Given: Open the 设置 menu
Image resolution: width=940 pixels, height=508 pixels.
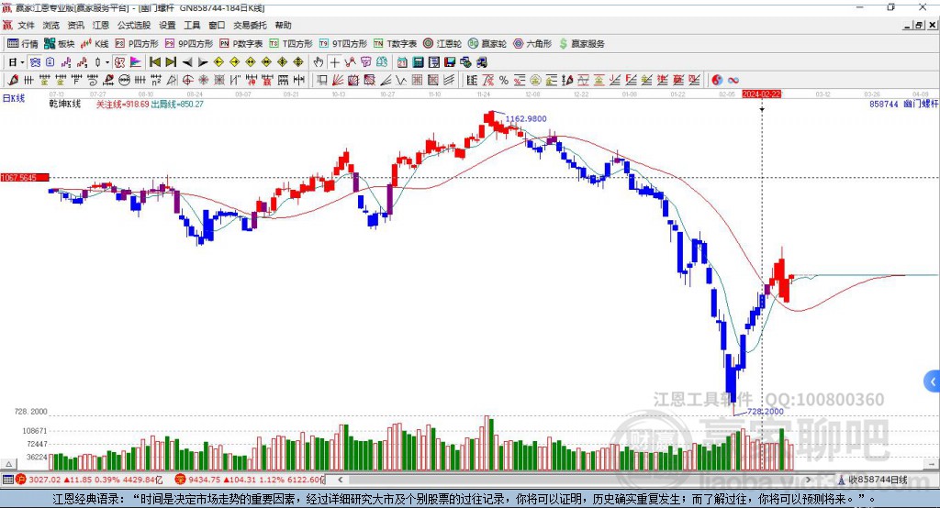Looking at the screenshot, I should coord(167,25).
